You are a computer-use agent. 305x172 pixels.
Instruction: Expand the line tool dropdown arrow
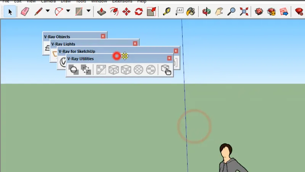(48, 11)
